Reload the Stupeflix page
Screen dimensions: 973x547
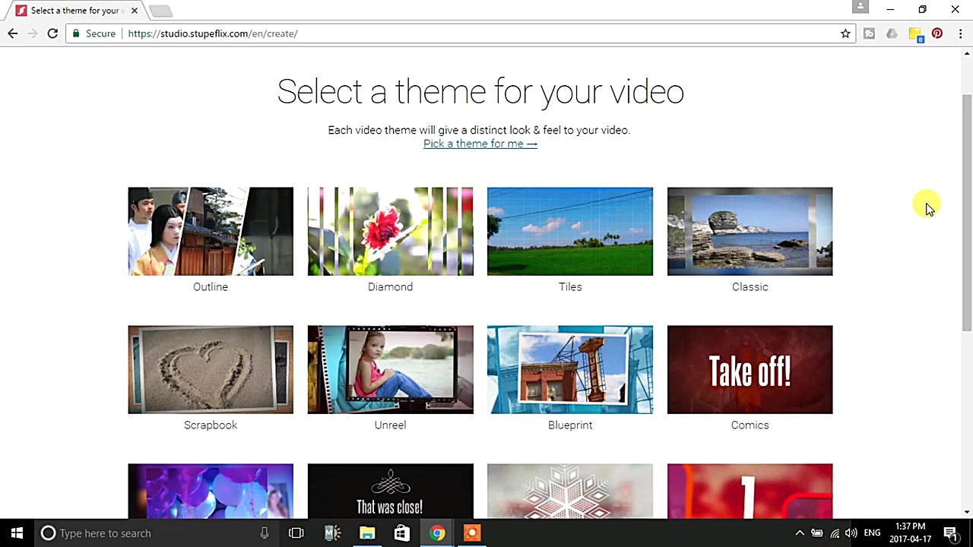click(x=52, y=33)
